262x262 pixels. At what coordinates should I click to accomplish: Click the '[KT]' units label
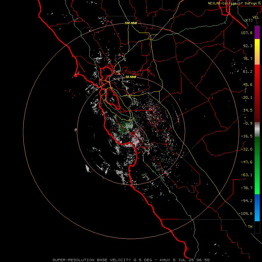pos(249,20)
